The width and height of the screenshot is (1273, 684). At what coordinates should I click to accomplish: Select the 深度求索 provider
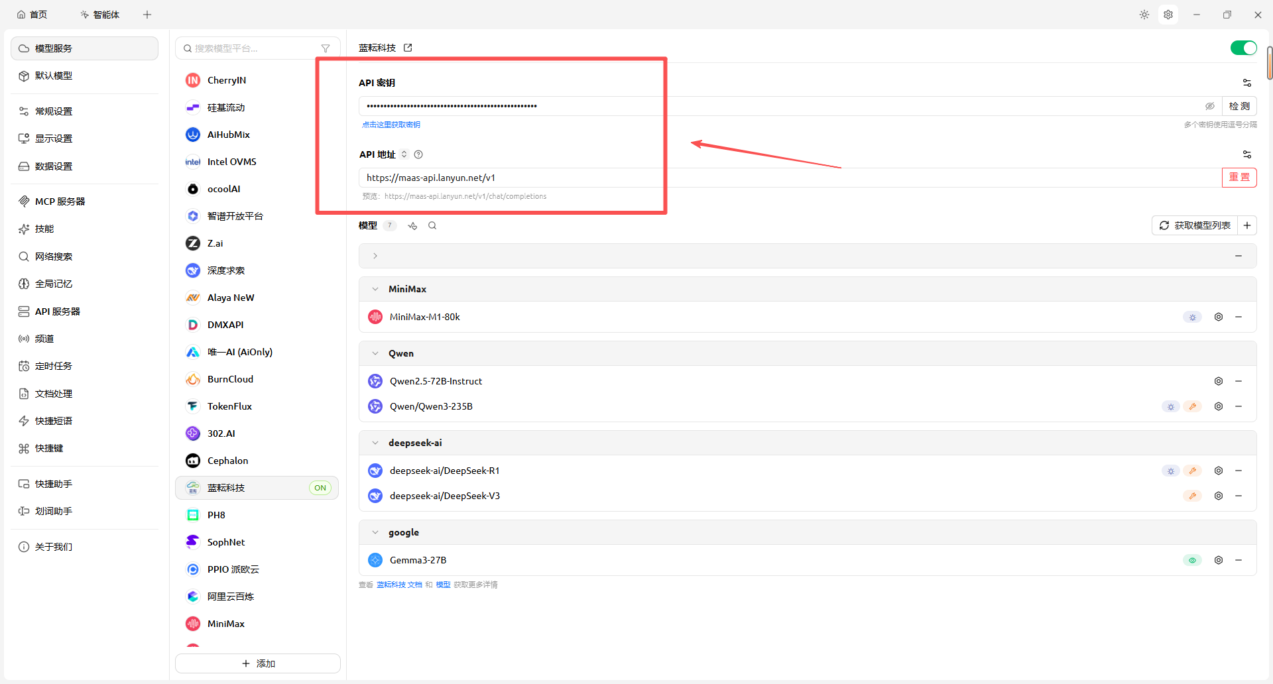[257, 270]
